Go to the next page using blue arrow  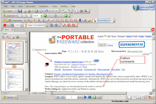[x=85, y=97]
